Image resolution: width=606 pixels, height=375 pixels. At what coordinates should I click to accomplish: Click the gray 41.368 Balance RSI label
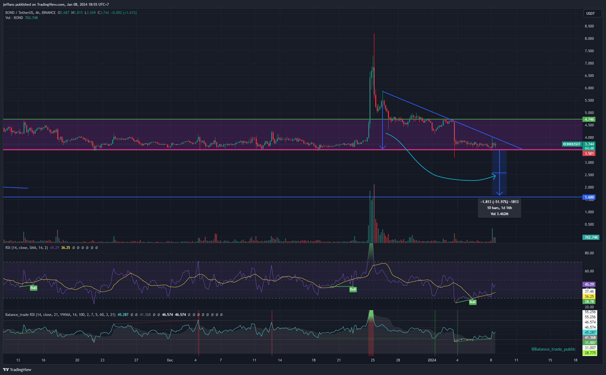(x=590, y=338)
